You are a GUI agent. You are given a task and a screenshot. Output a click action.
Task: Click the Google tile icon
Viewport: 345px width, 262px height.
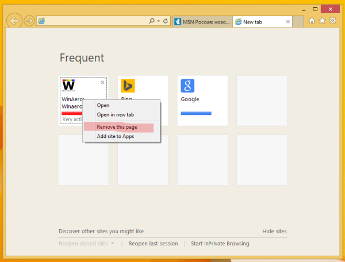point(187,86)
